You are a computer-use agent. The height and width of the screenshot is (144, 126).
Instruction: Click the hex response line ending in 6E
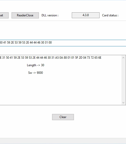click(x=51, y=58)
